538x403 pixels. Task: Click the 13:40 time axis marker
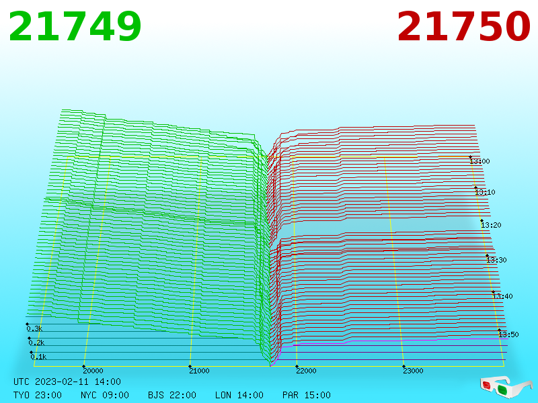(502, 296)
